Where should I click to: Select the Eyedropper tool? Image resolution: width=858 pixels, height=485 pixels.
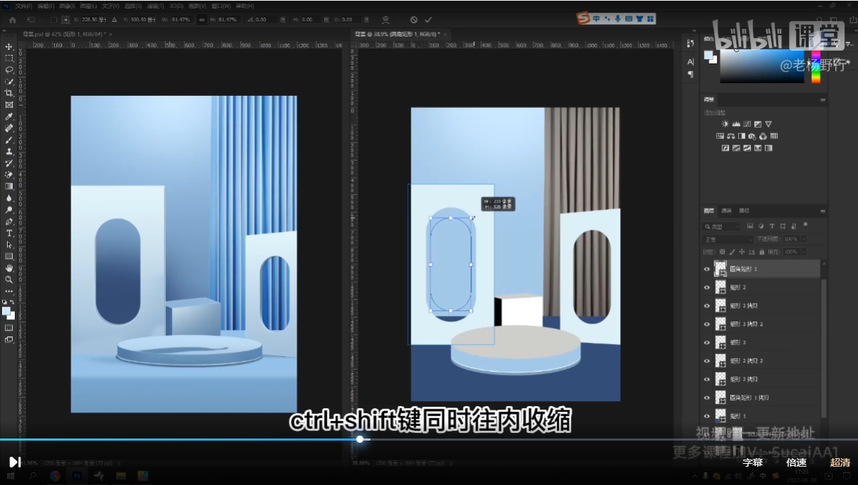click(9, 116)
